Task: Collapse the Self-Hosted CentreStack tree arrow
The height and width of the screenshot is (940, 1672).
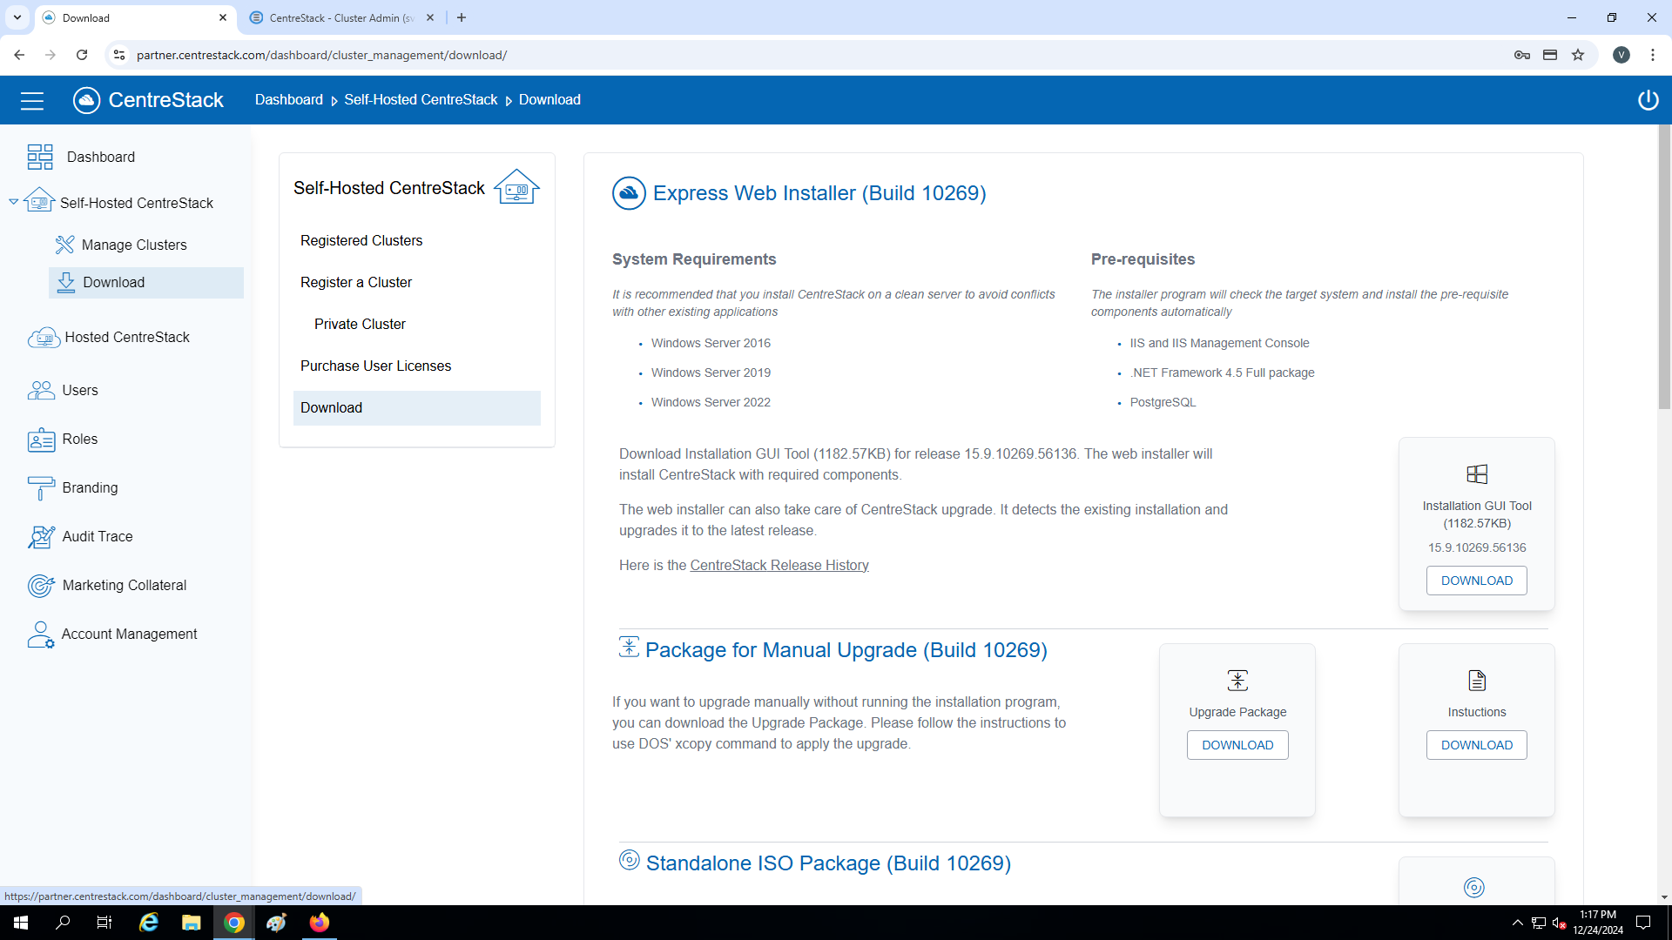Action: [13, 202]
